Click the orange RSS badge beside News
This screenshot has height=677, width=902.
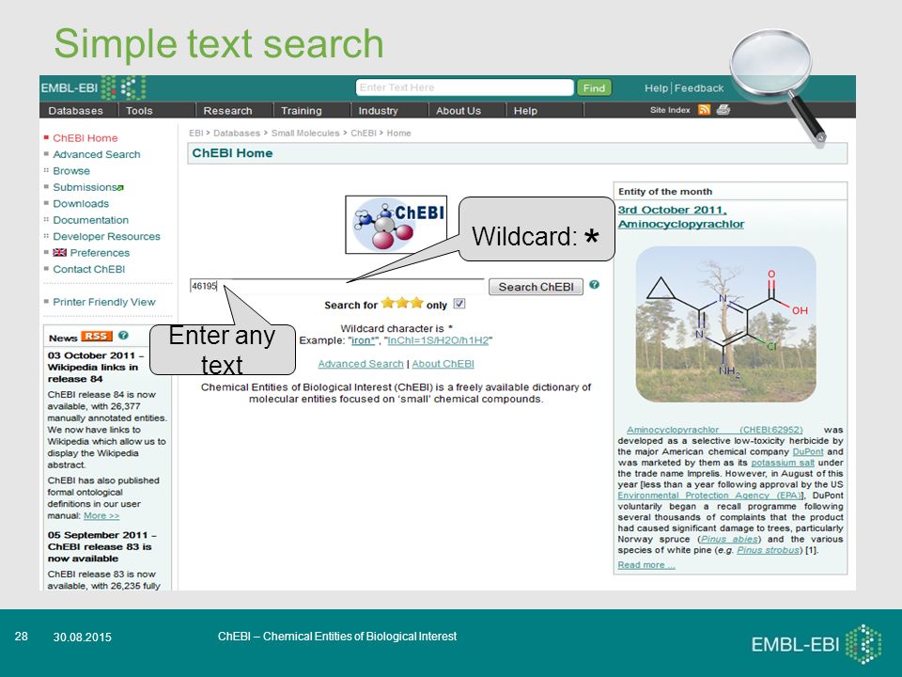[97, 337]
